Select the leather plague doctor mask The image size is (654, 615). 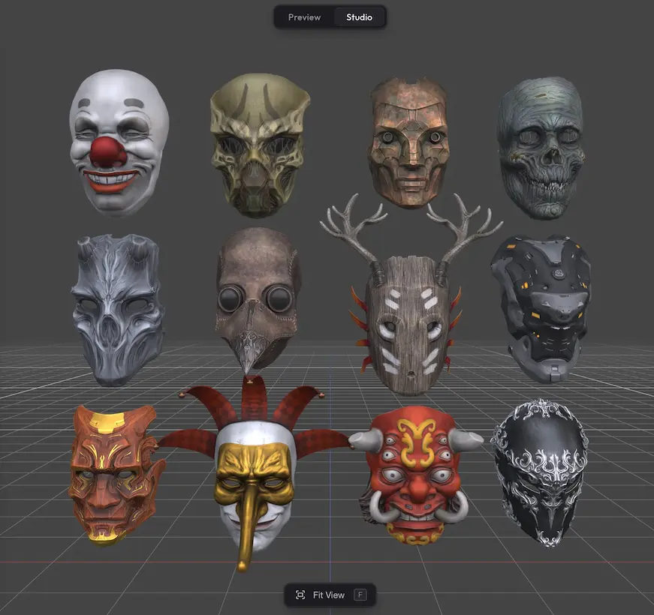click(258, 300)
